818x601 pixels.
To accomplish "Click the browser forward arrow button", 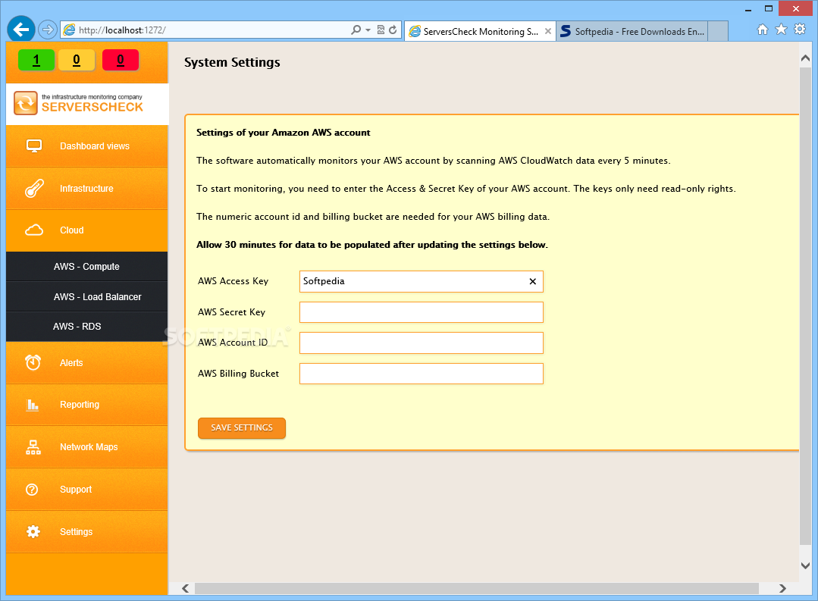I will [x=48, y=30].
